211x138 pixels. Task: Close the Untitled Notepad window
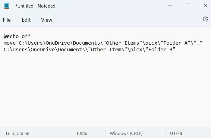[205, 5]
